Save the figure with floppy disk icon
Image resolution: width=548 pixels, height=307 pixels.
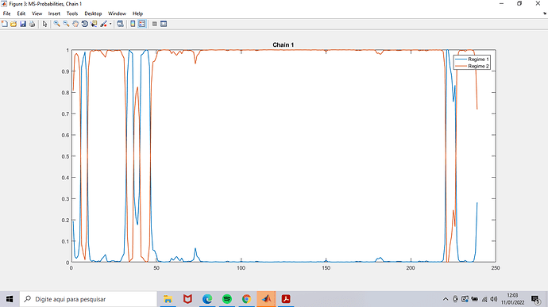click(x=23, y=24)
